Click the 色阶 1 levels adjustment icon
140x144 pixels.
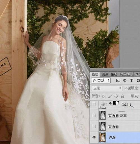pyautogui.click(x=104, y=105)
